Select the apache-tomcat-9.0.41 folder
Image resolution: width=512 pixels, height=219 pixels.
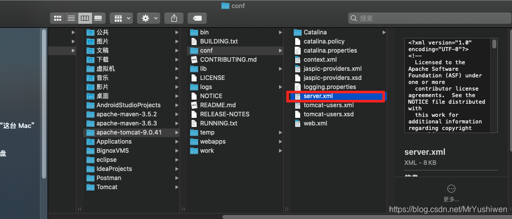(x=131, y=133)
